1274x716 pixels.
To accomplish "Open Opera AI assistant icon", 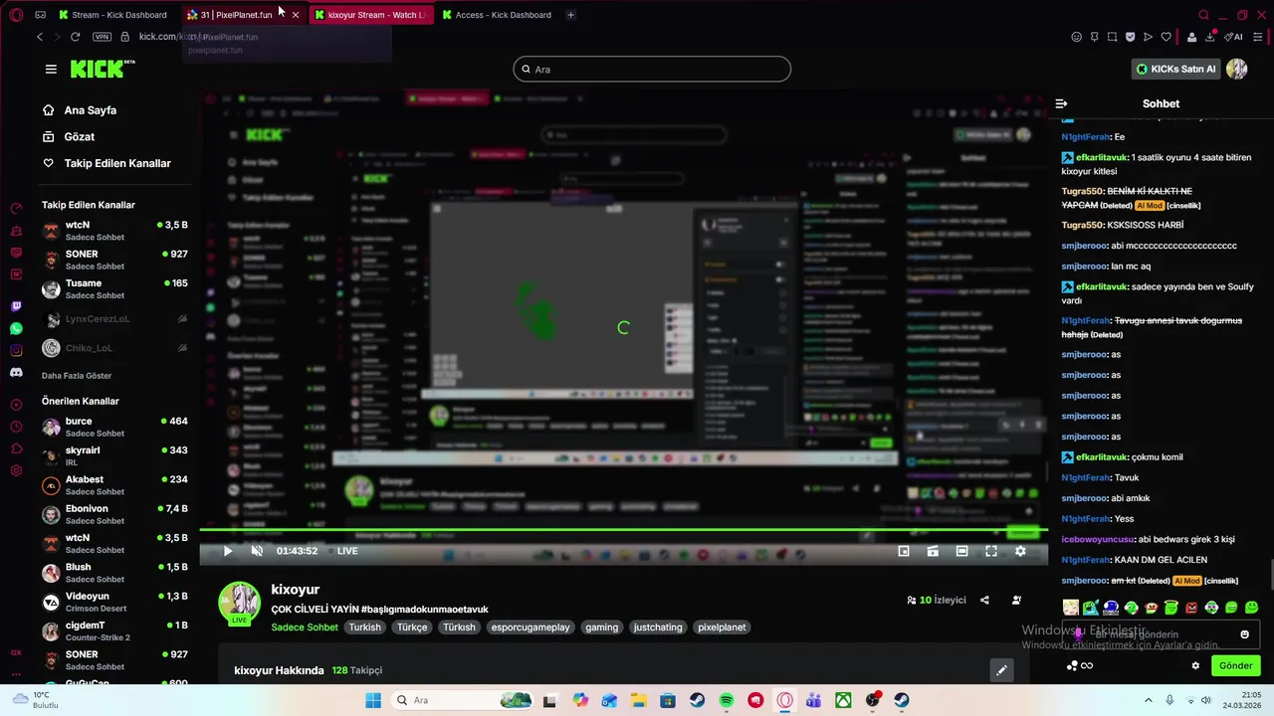I will pos(1234,37).
